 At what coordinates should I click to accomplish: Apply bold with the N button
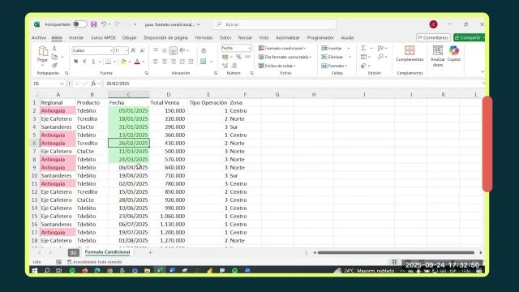tap(75, 62)
